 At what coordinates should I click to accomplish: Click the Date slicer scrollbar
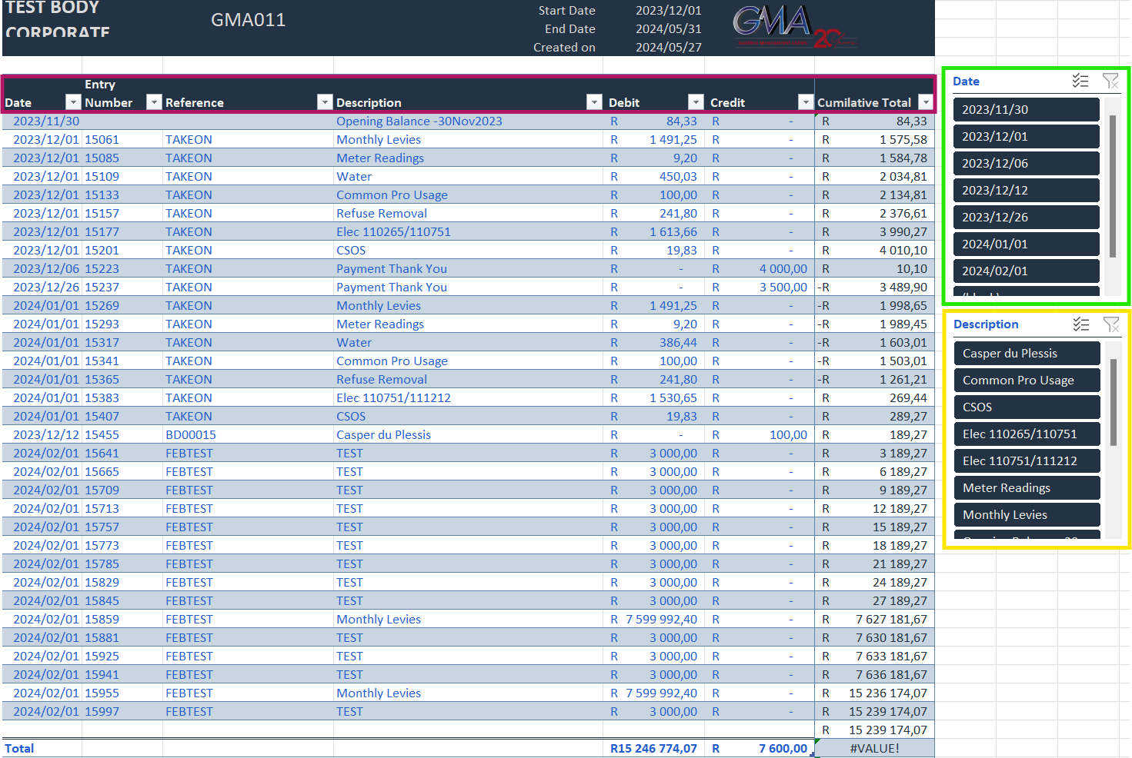point(1113,186)
